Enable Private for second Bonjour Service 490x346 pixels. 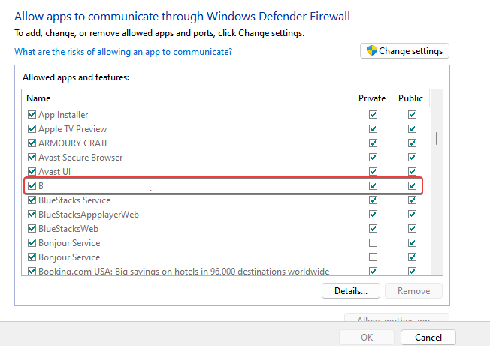373,257
